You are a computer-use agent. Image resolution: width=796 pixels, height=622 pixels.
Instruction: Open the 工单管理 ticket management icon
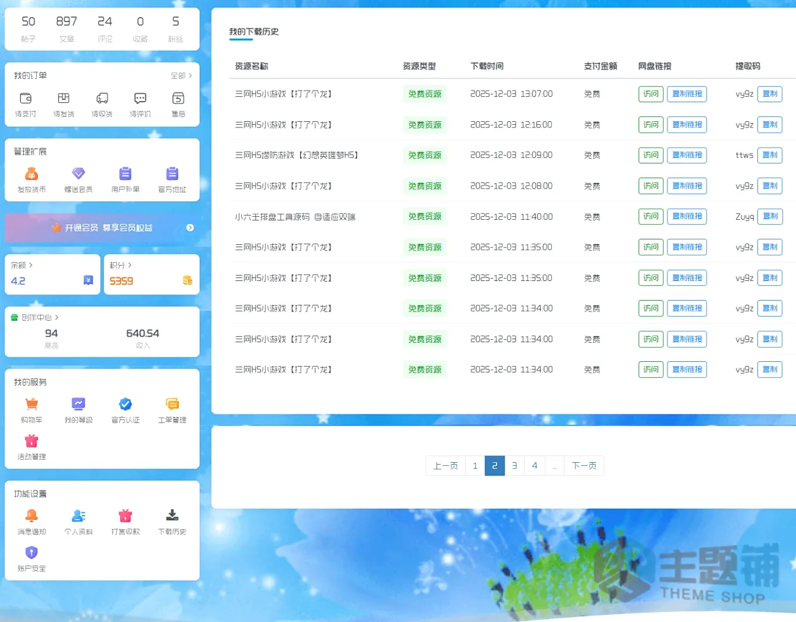point(172,404)
